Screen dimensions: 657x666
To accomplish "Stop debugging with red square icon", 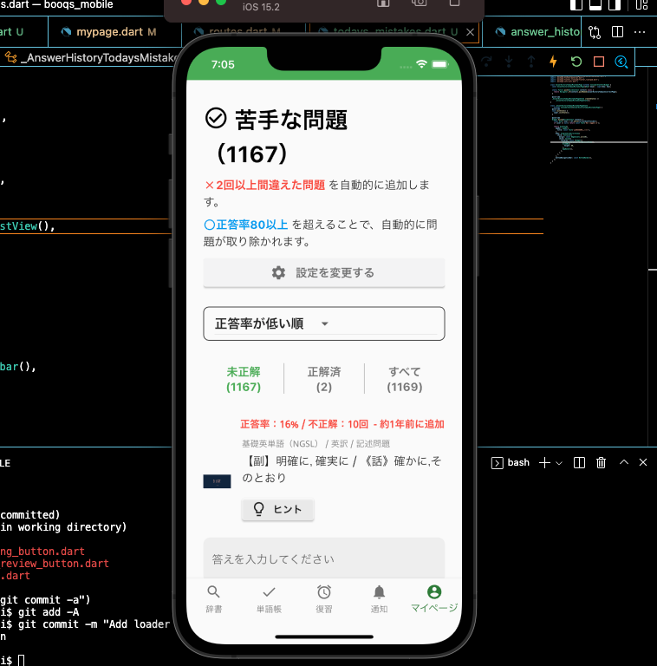I will point(599,62).
